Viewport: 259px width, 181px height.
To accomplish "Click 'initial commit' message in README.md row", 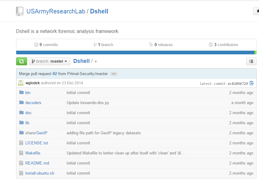I will pyautogui.click(x=78, y=163).
